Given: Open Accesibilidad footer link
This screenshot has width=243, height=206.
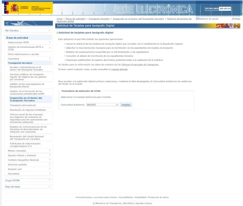Looking at the screenshot, I should pyautogui.click(x=126, y=197).
